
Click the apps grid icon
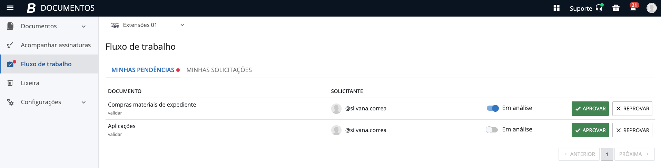point(556,8)
